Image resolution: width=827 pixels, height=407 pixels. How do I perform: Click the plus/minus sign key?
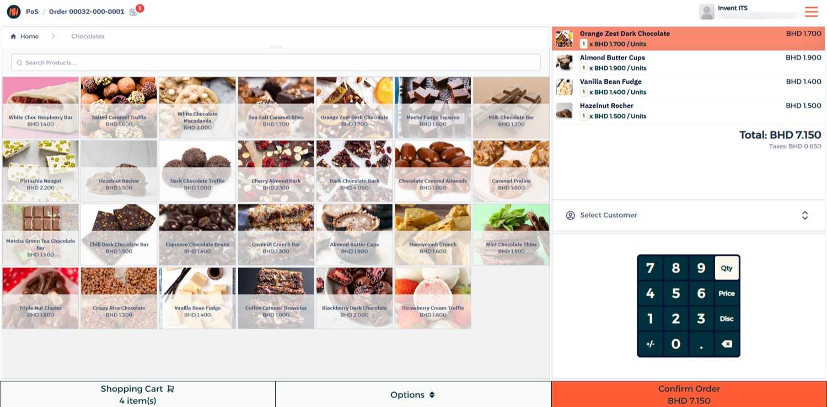[x=650, y=344]
